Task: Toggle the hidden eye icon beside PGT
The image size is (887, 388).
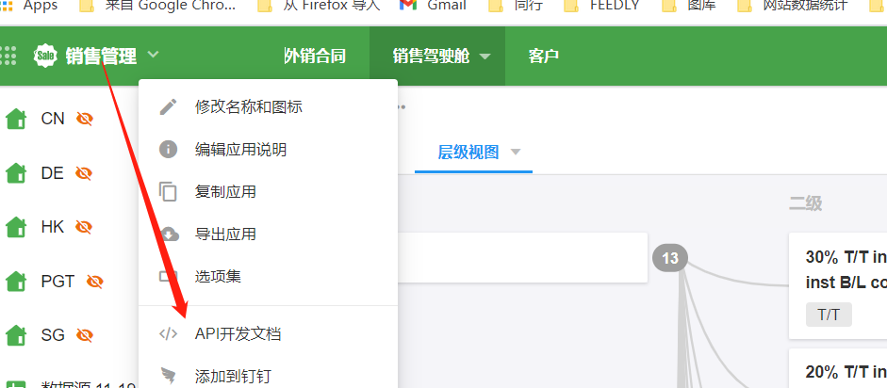Action: pyautogui.click(x=94, y=282)
